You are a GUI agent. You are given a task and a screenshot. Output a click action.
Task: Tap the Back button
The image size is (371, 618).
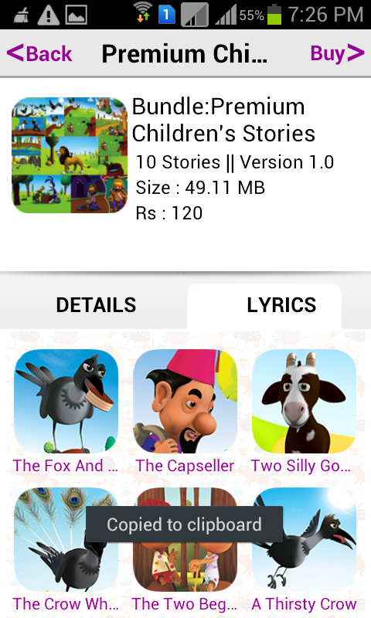(x=39, y=53)
